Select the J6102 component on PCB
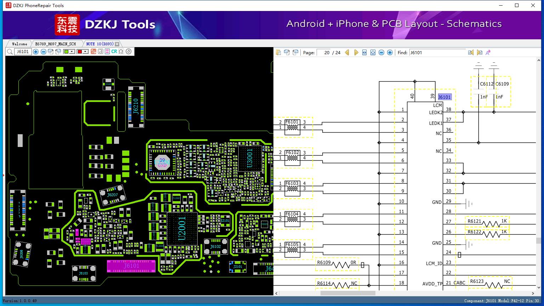The height and width of the screenshot is (306, 544). [216, 246]
